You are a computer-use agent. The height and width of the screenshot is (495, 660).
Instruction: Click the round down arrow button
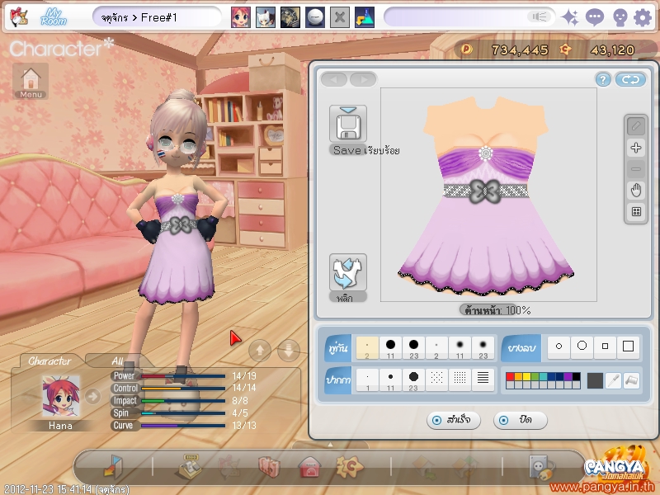(x=289, y=350)
